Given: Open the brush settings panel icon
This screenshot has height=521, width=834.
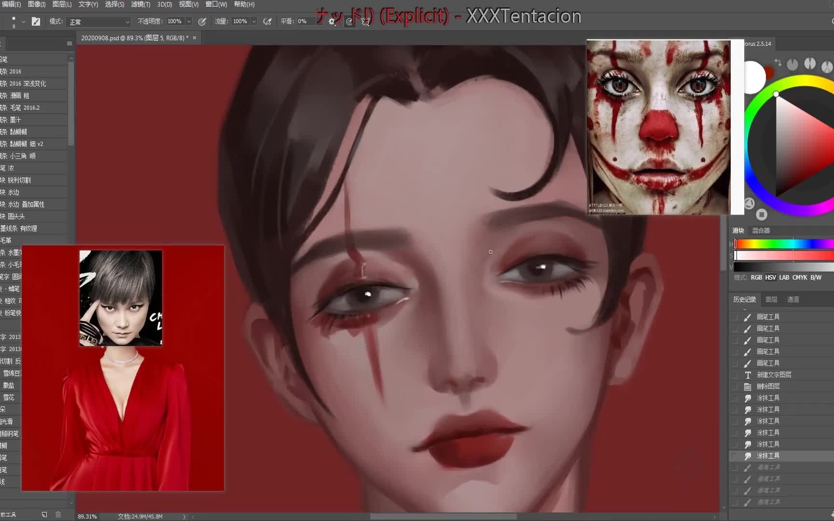Looking at the screenshot, I should coord(36,21).
